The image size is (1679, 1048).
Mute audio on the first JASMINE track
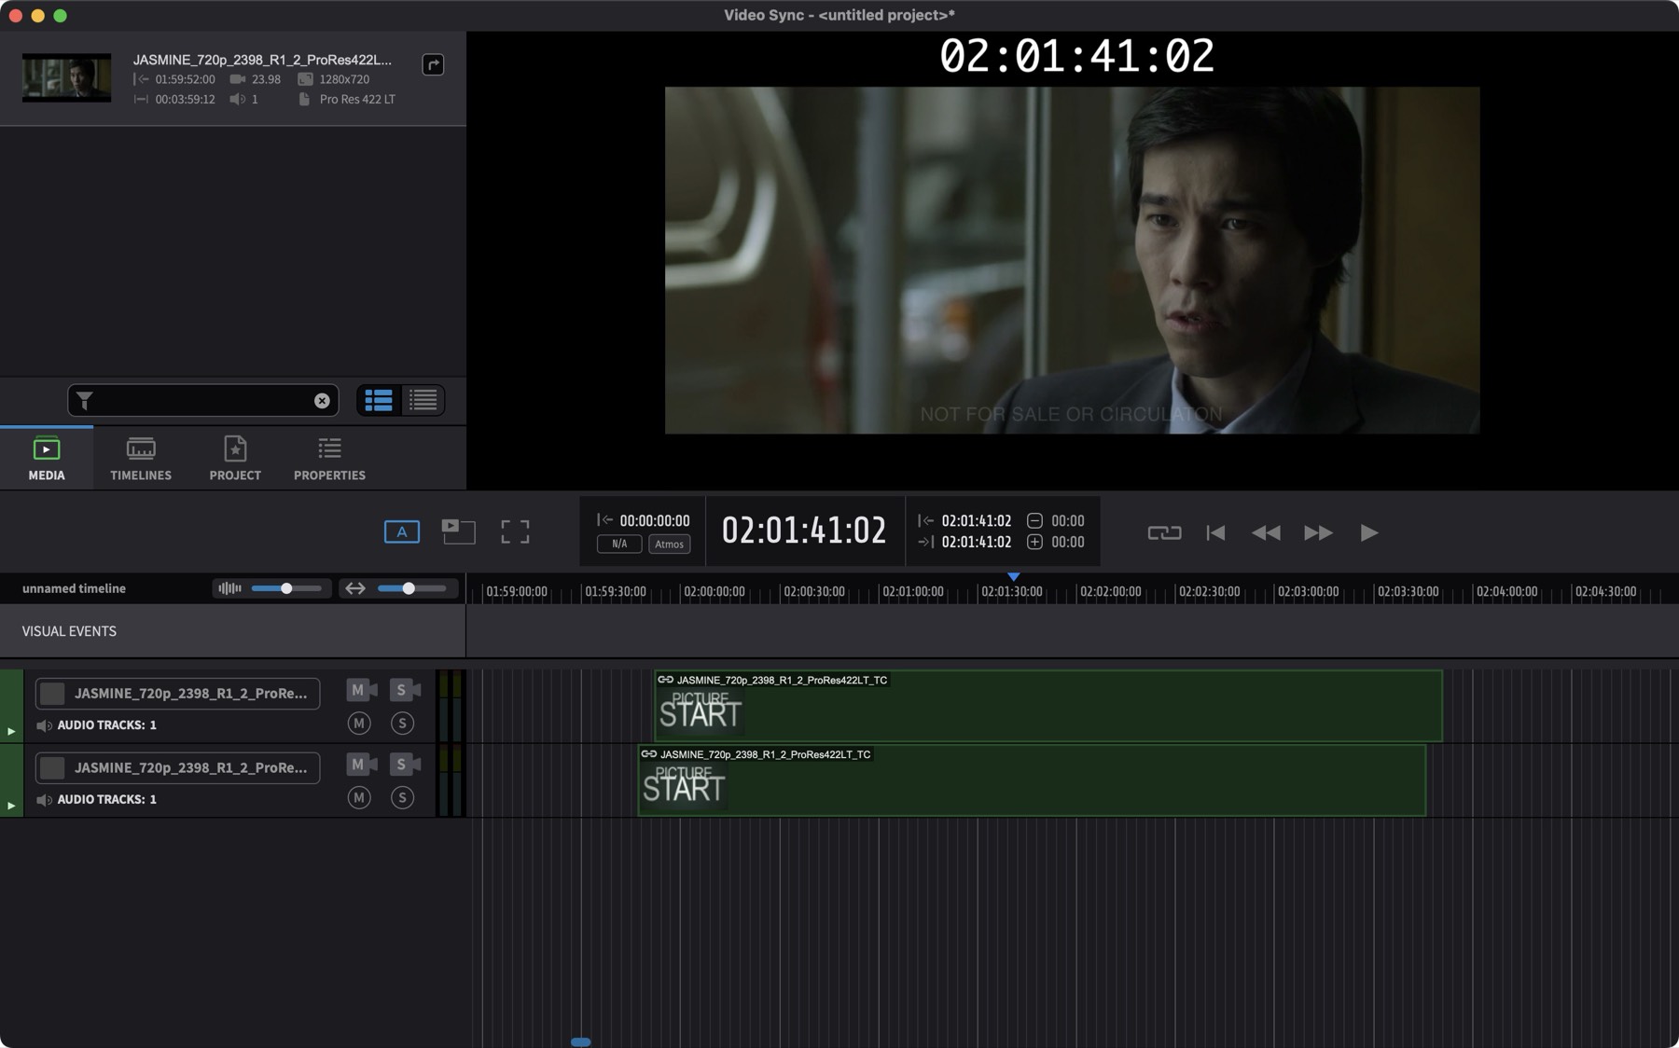point(359,723)
